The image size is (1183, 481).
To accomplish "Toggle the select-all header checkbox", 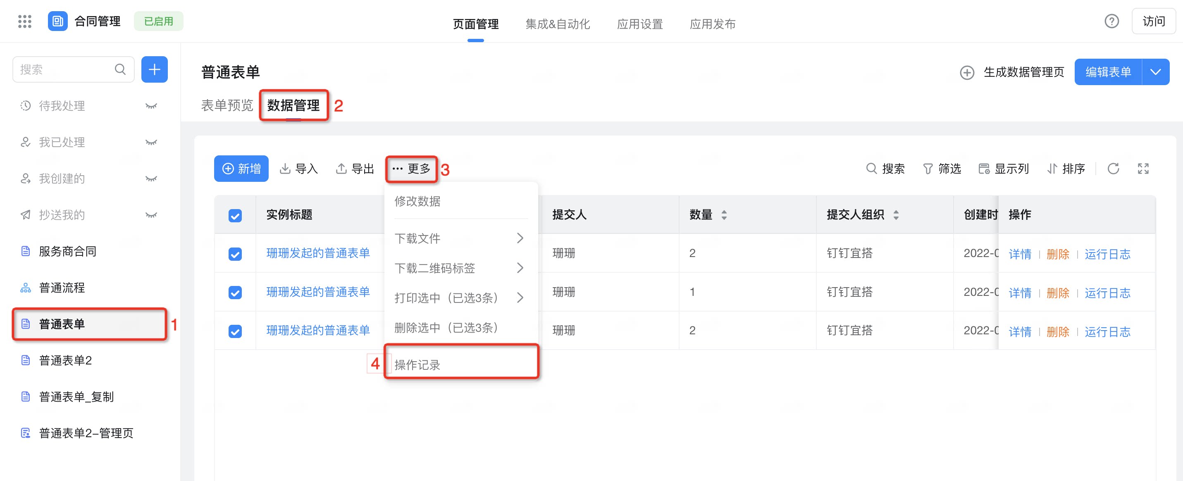I will [235, 215].
